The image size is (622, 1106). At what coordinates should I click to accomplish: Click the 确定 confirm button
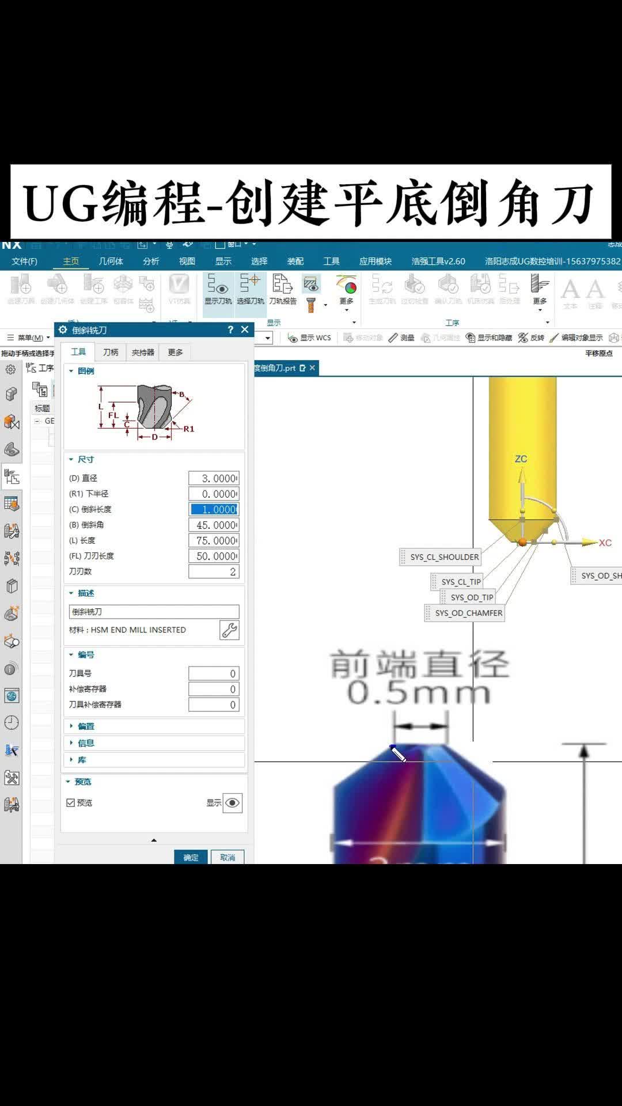[x=191, y=857]
